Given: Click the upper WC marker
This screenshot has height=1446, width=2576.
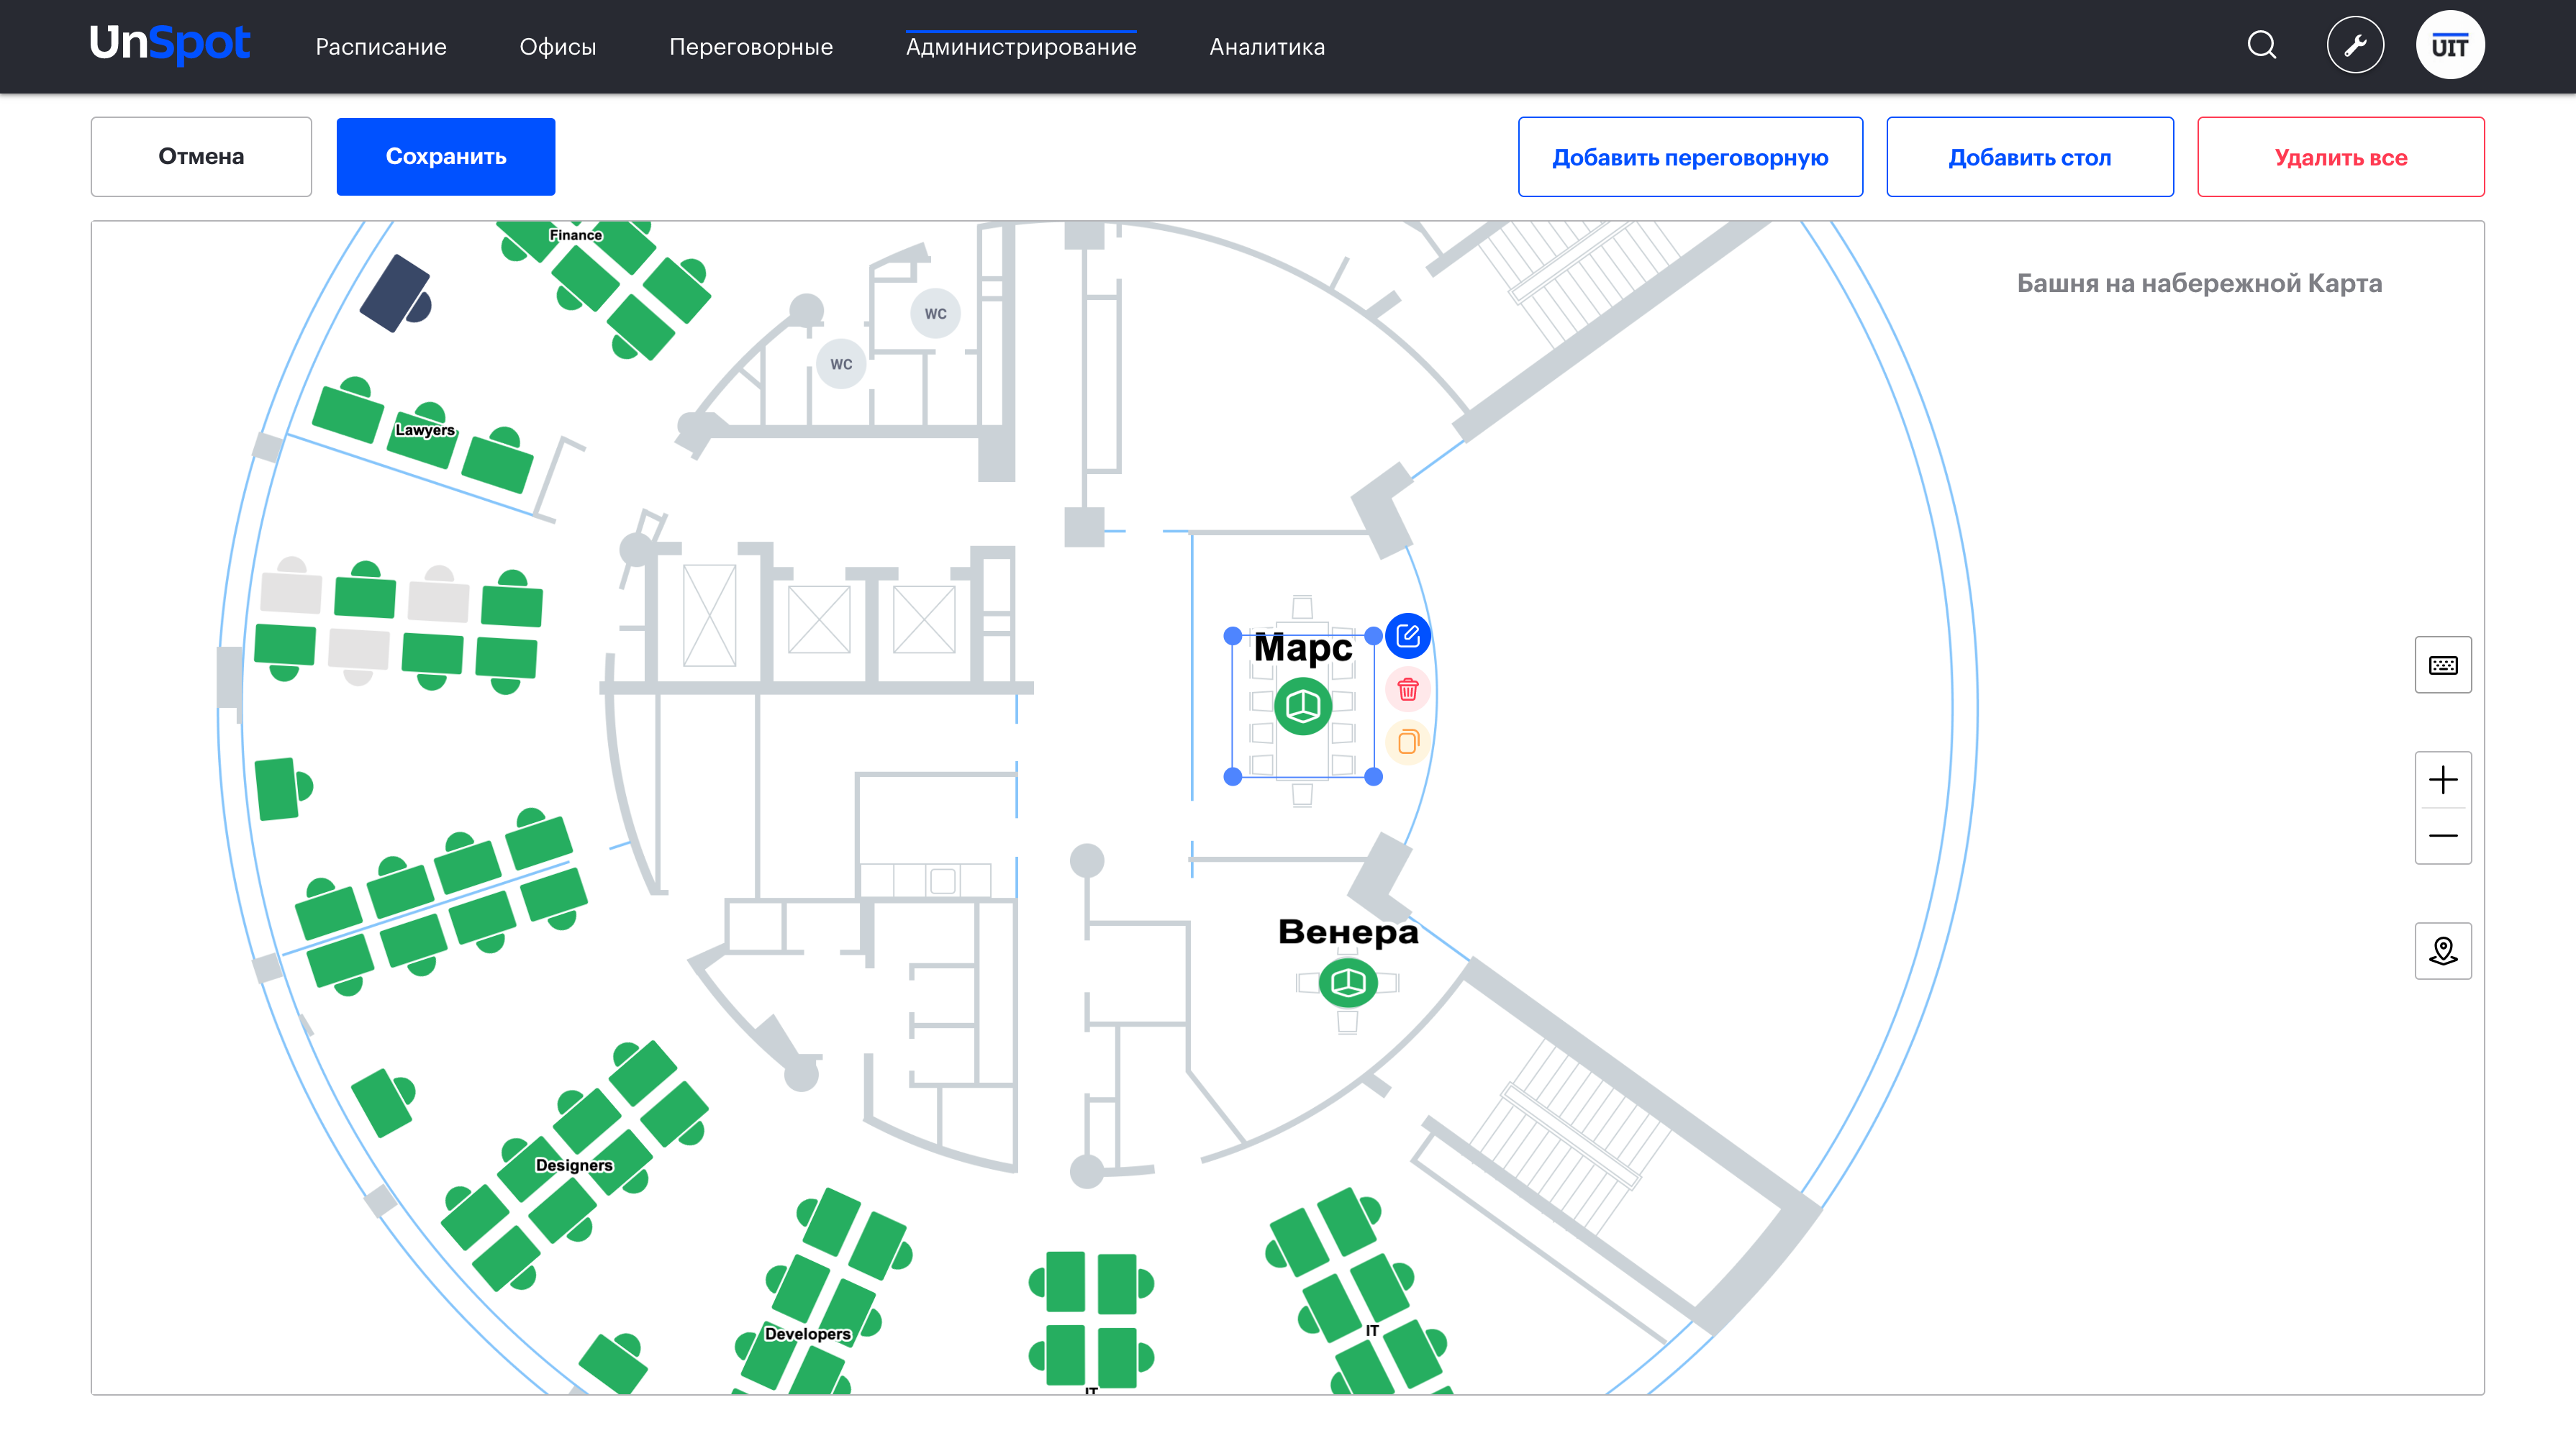Looking at the screenshot, I should tap(935, 314).
